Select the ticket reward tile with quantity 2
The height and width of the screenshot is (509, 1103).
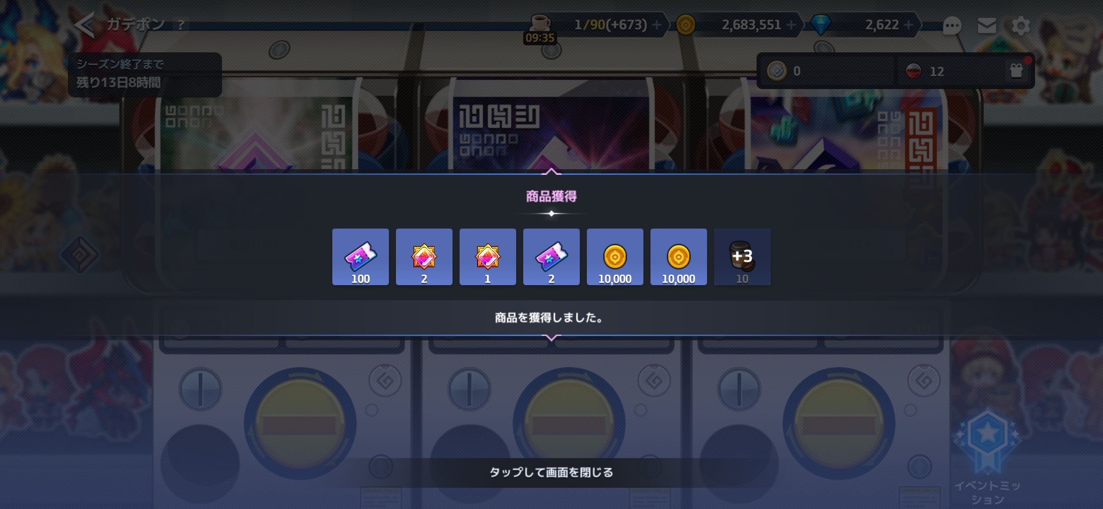(x=551, y=257)
